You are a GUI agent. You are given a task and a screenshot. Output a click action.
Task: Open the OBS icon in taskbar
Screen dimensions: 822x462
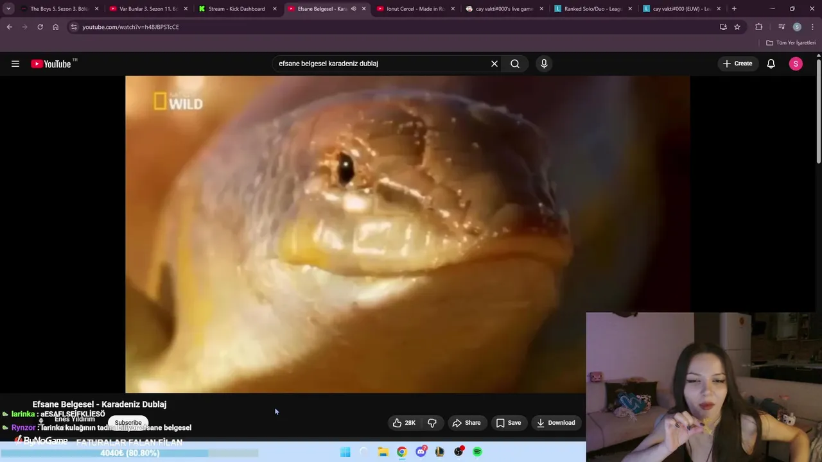click(x=459, y=452)
